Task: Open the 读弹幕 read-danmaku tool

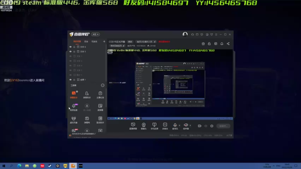Action: pos(100,107)
